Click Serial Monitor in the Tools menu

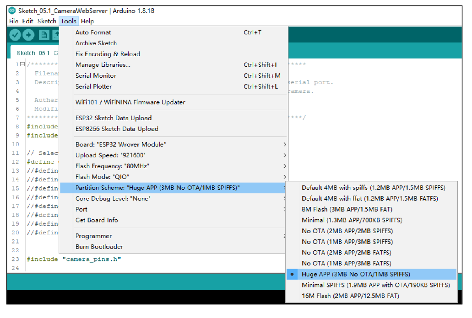(96, 75)
